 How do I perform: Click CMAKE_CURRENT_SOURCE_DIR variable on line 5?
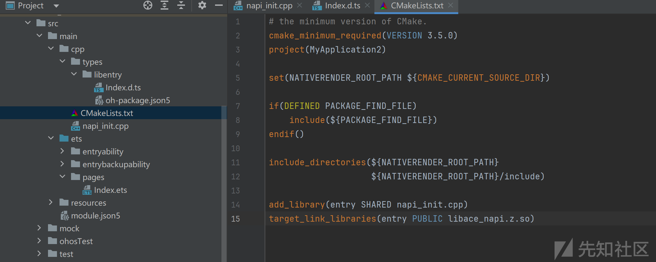pos(479,78)
